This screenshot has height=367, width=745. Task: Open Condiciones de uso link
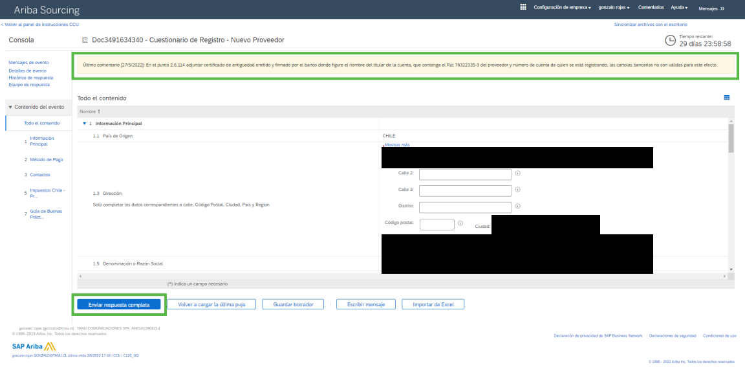pos(720,336)
